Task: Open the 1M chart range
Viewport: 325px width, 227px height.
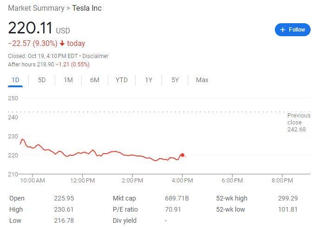Action: pos(68,80)
